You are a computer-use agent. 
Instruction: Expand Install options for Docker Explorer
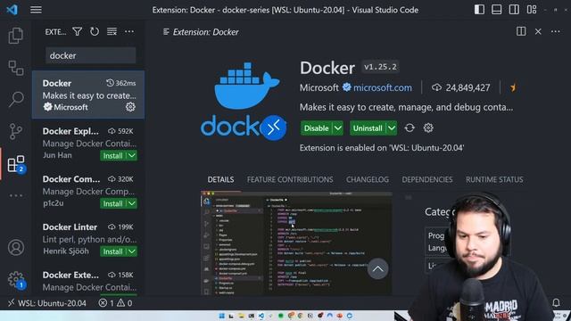click(x=132, y=155)
